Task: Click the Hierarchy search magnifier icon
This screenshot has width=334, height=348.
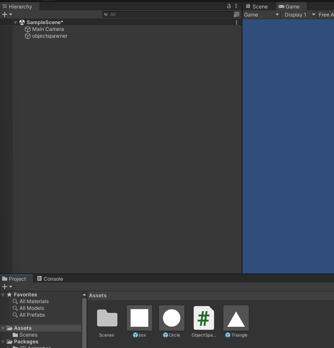Action: click(106, 15)
